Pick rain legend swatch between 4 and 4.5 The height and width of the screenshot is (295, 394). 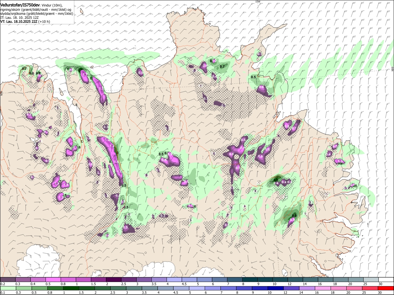tap(166, 288)
